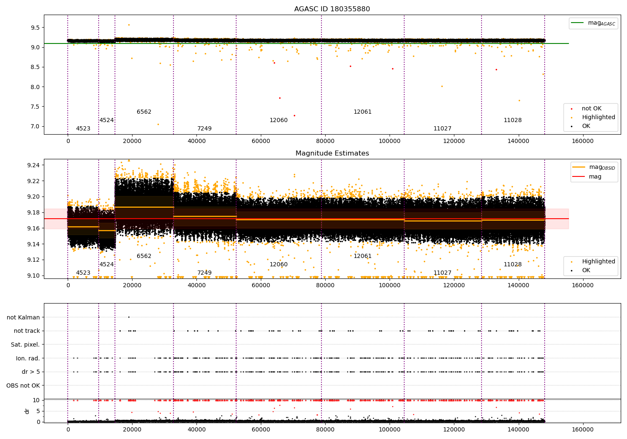
Task: Click the 'dr' axis label
Action: click(x=27, y=411)
